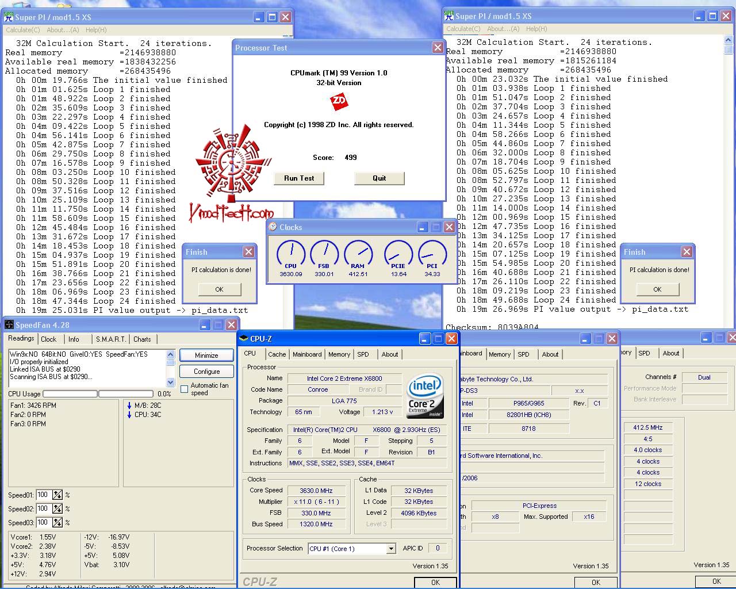Click OK in the left Finish dialog
The width and height of the screenshot is (736, 589).
click(219, 289)
